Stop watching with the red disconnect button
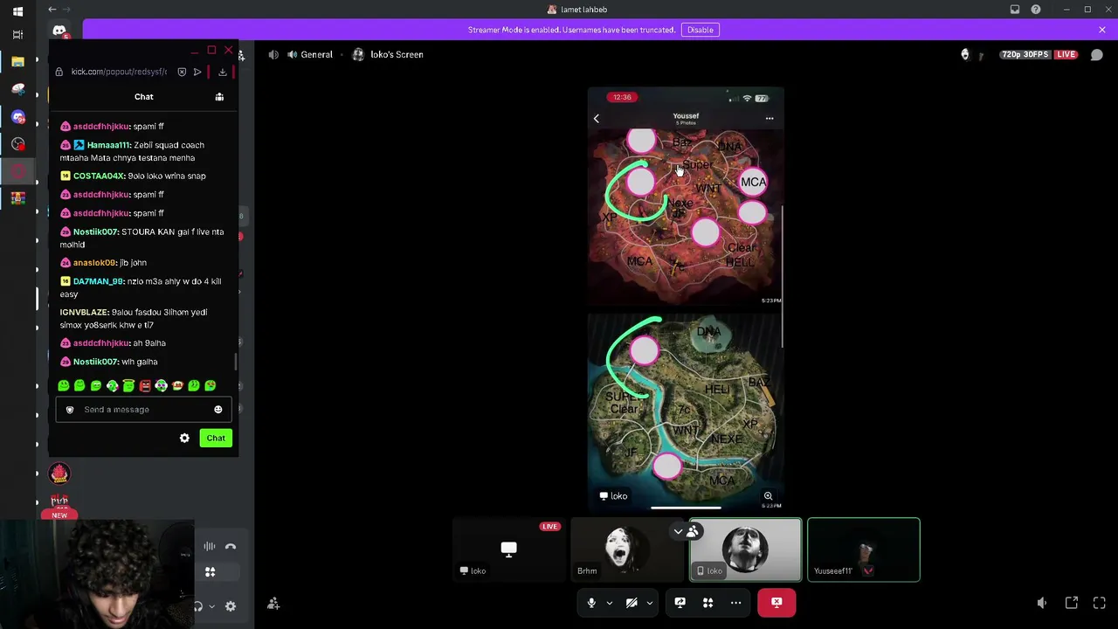Screen dimensions: 1118x629 pos(776,603)
